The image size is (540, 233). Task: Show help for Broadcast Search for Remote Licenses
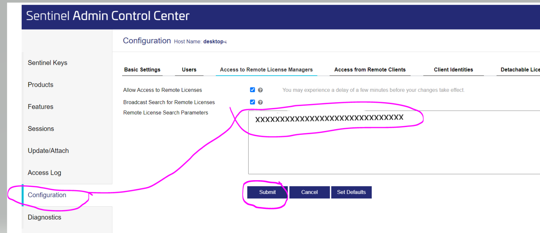[260, 103]
